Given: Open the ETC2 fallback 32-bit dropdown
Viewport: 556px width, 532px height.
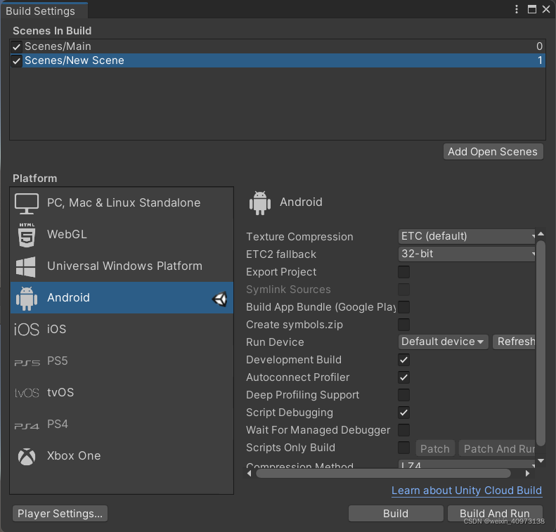Looking at the screenshot, I should pos(466,254).
